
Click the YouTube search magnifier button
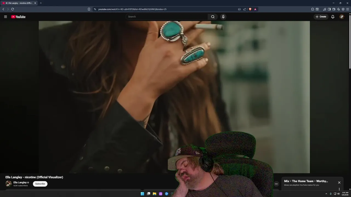(x=213, y=17)
